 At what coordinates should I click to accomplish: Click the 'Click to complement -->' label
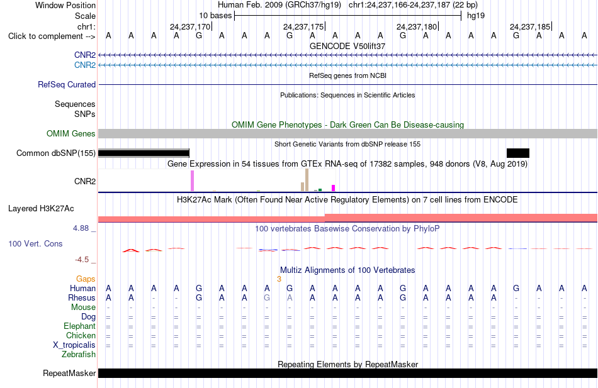tap(52, 36)
